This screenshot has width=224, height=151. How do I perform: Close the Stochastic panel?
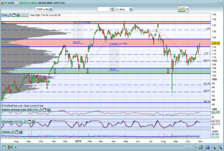(x=33, y=121)
